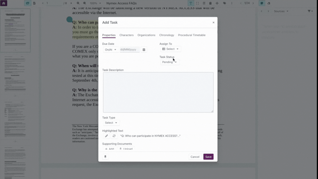The width and height of the screenshot is (318, 179).
Task: Click the Nymex Access FAQs title
Action: point(121,3)
